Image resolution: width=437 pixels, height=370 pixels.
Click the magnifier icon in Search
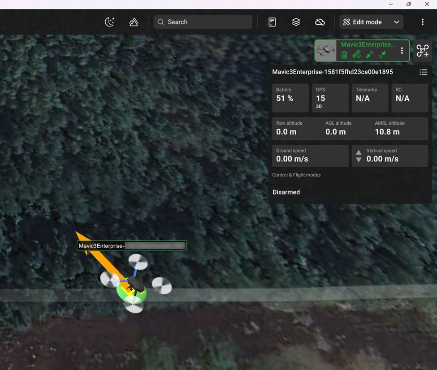point(160,22)
